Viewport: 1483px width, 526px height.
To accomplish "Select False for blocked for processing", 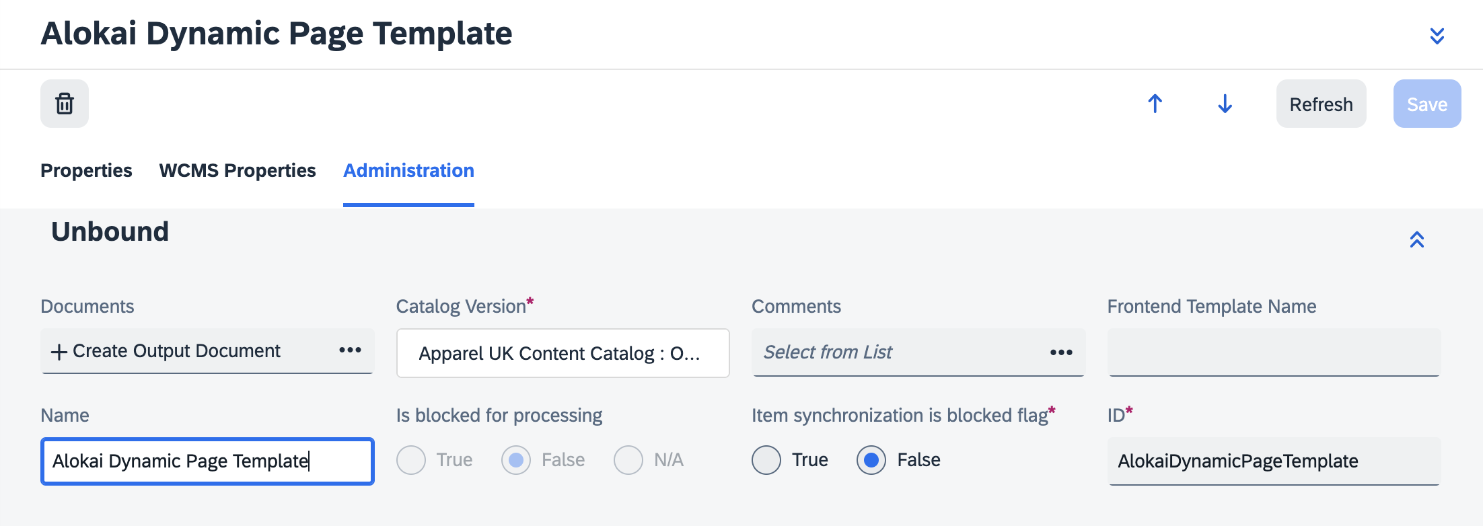I will 516,461.
